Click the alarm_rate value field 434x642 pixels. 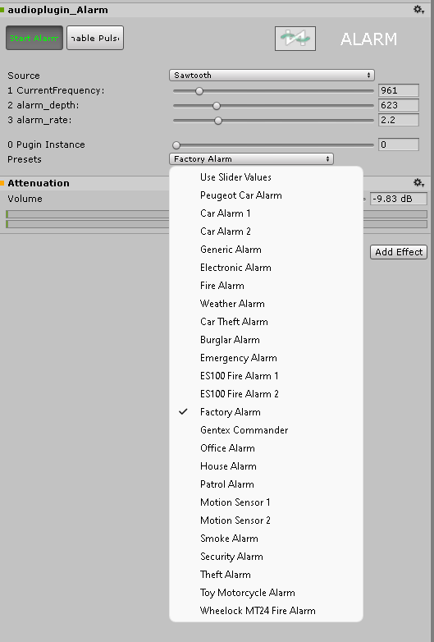pos(399,120)
